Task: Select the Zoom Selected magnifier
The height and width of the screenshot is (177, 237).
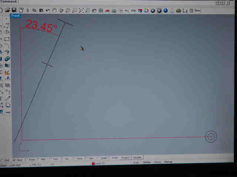Action: click(x=88, y=11)
